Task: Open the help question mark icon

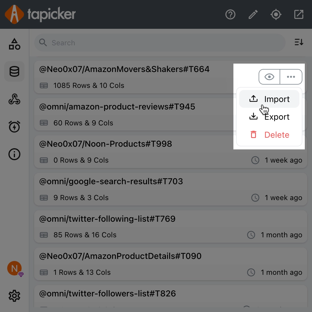Action: (x=230, y=14)
